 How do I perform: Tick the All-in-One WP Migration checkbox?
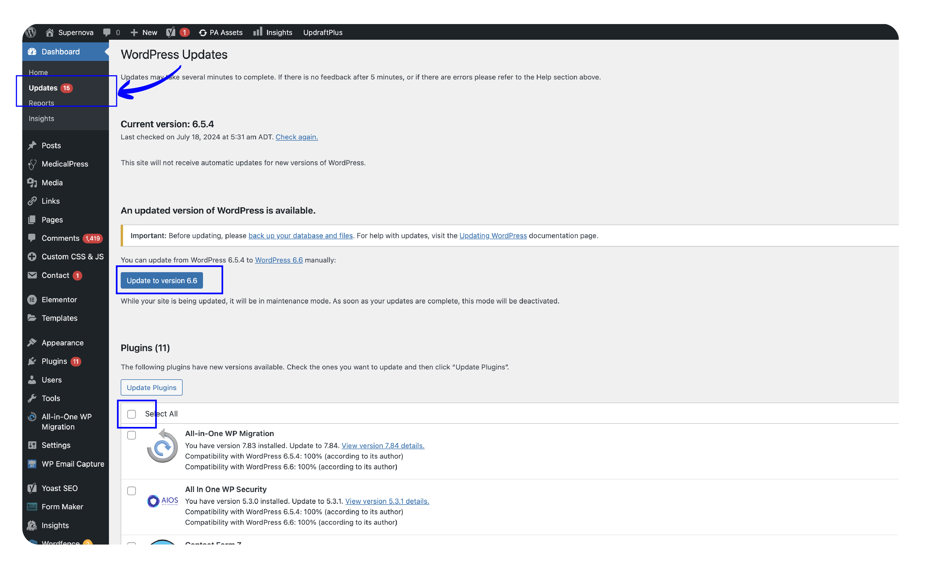pyautogui.click(x=131, y=435)
